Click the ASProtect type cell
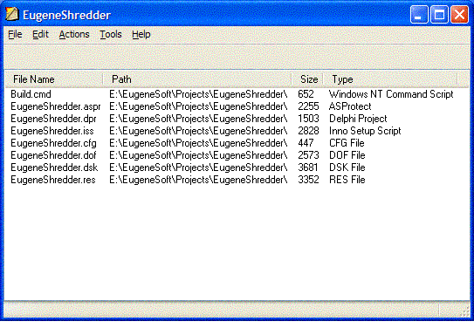 [x=350, y=106]
